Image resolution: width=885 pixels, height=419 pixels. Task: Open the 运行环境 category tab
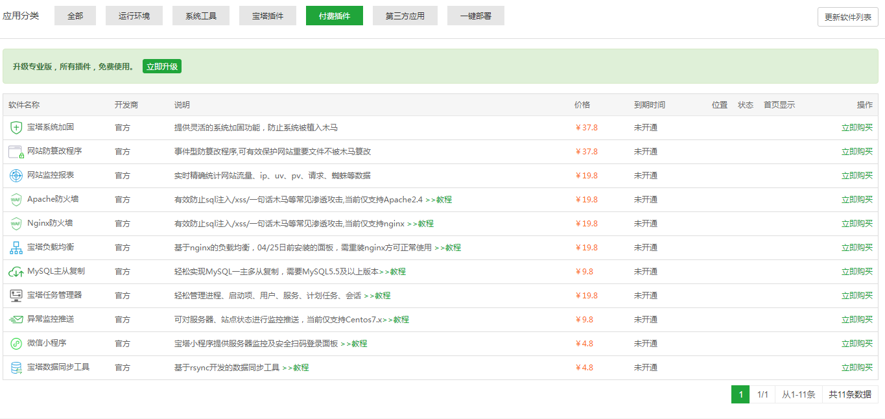click(134, 16)
